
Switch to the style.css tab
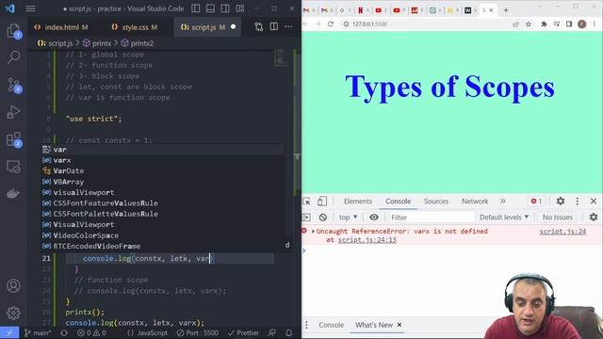tap(135, 27)
